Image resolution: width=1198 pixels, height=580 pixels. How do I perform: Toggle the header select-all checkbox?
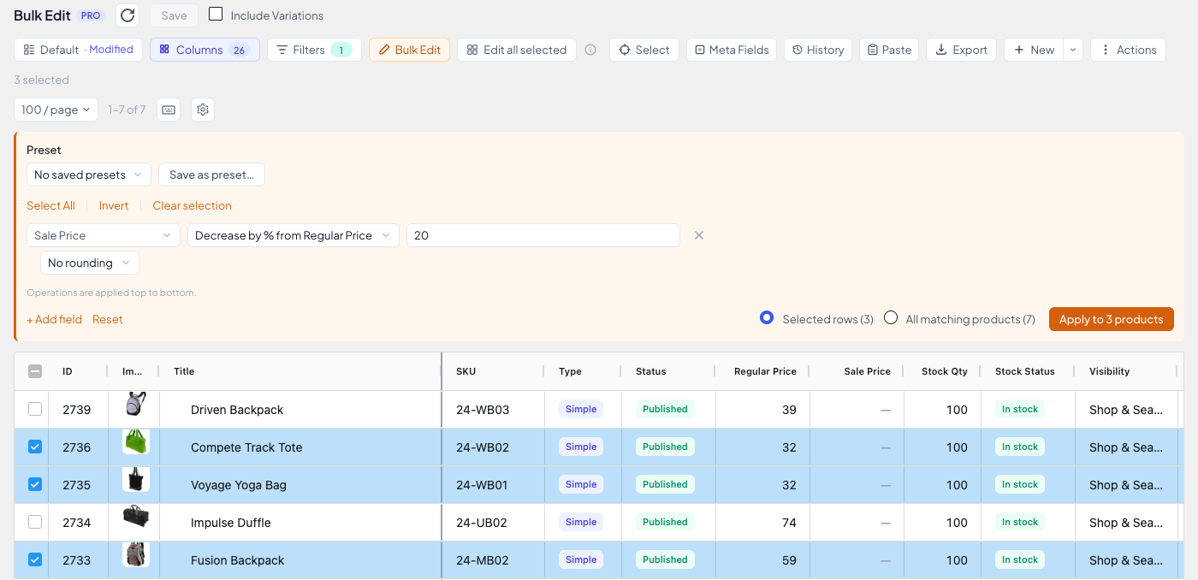35,371
